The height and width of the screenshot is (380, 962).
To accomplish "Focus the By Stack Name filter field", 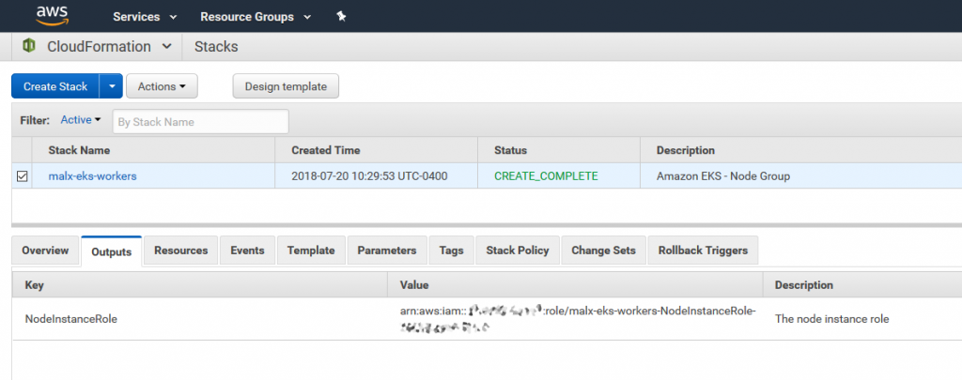I will (x=201, y=121).
